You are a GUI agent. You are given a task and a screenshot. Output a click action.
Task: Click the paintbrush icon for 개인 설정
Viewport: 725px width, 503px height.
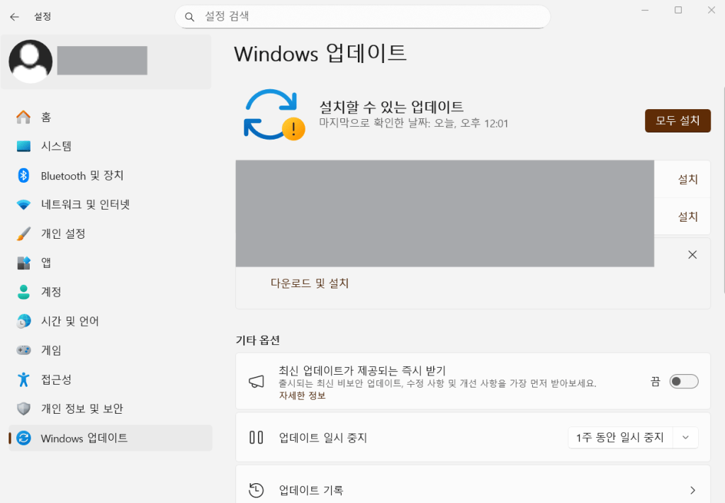click(x=23, y=234)
